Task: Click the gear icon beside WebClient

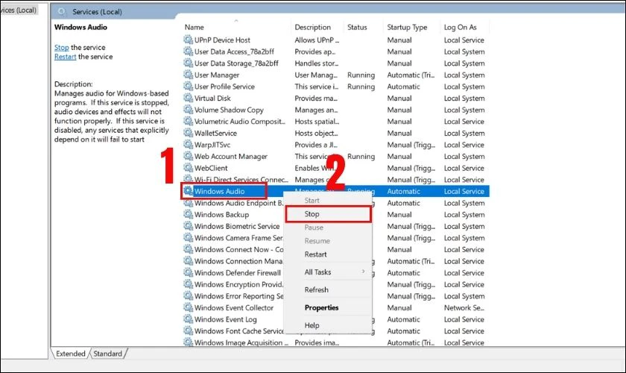Action: [188, 168]
